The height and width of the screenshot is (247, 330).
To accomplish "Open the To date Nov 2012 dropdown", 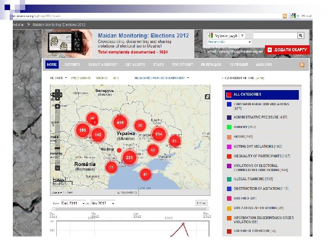I will (103, 203).
